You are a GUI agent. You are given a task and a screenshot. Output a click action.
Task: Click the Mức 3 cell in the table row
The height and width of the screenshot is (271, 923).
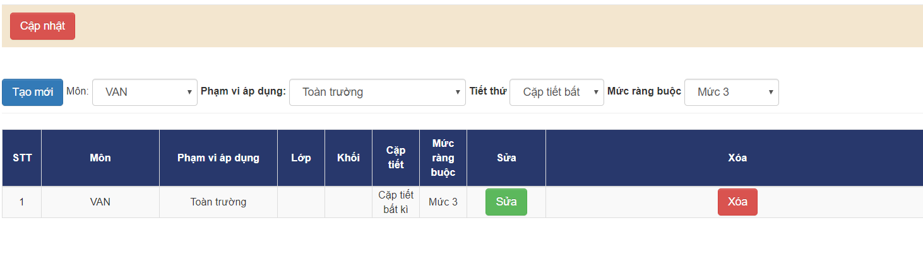point(443,202)
